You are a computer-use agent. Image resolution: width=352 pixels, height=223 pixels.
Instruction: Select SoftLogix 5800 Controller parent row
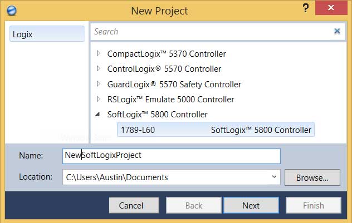[x=158, y=115]
